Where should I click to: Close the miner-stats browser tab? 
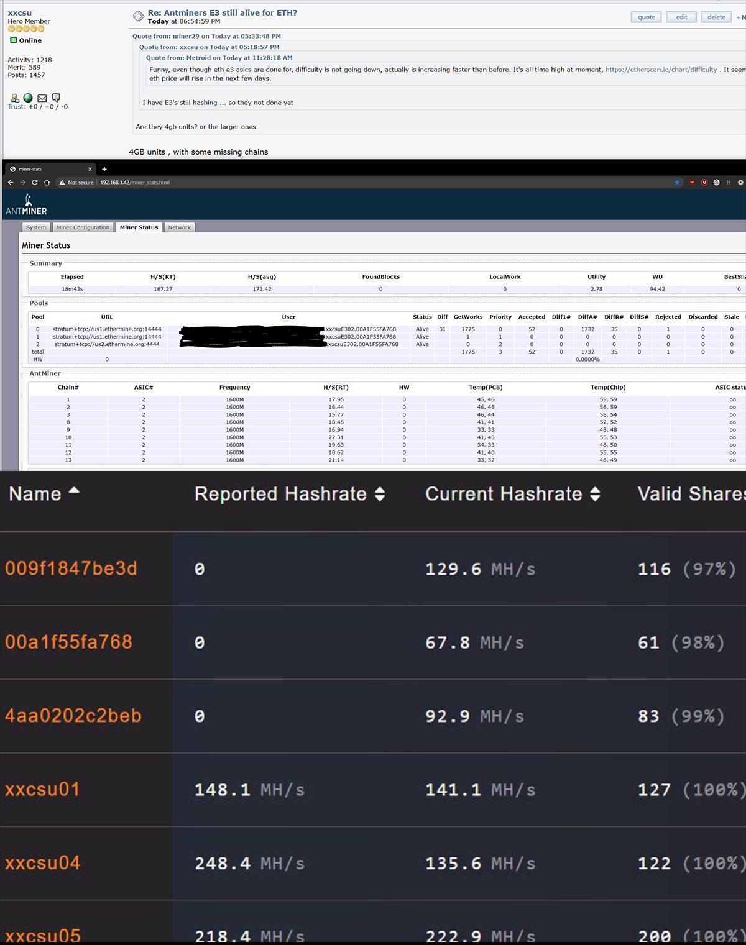90,169
